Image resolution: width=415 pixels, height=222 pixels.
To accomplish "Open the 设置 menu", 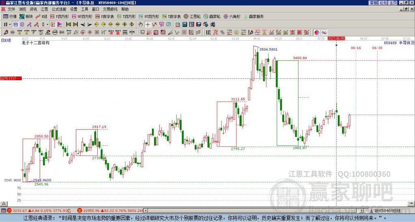I will [74, 9].
